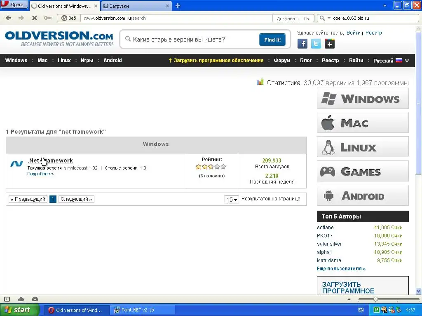Click the oldversion.com.ru address field
This screenshot has width=422, height=316.
176,18
